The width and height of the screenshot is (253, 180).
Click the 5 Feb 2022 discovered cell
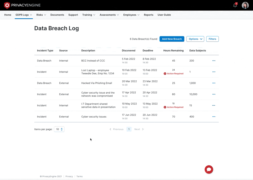click(x=129, y=60)
